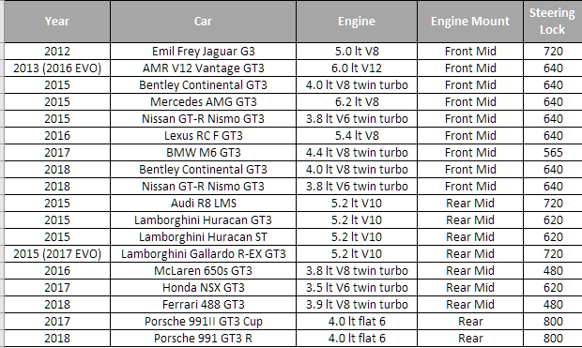Select the 6.2 lt V8 engine cell
The height and width of the screenshot is (348, 582).
(x=357, y=102)
